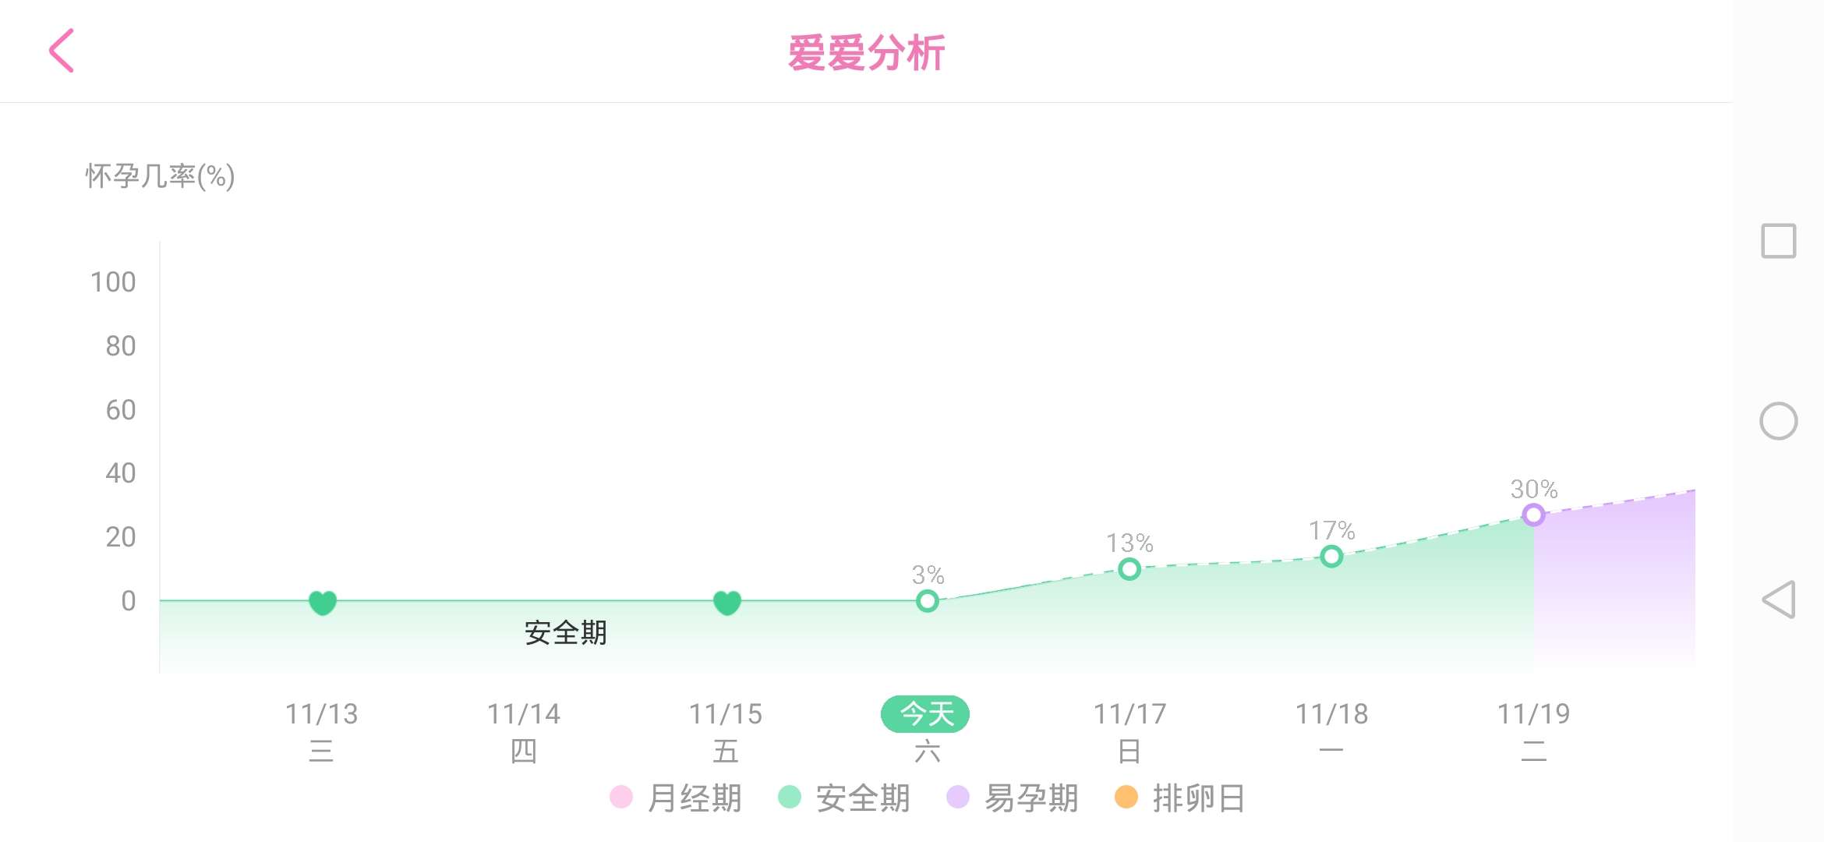Select the 易孕期 purple legend dot
Image resolution: width=1824 pixels, height=842 pixels.
[957, 798]
